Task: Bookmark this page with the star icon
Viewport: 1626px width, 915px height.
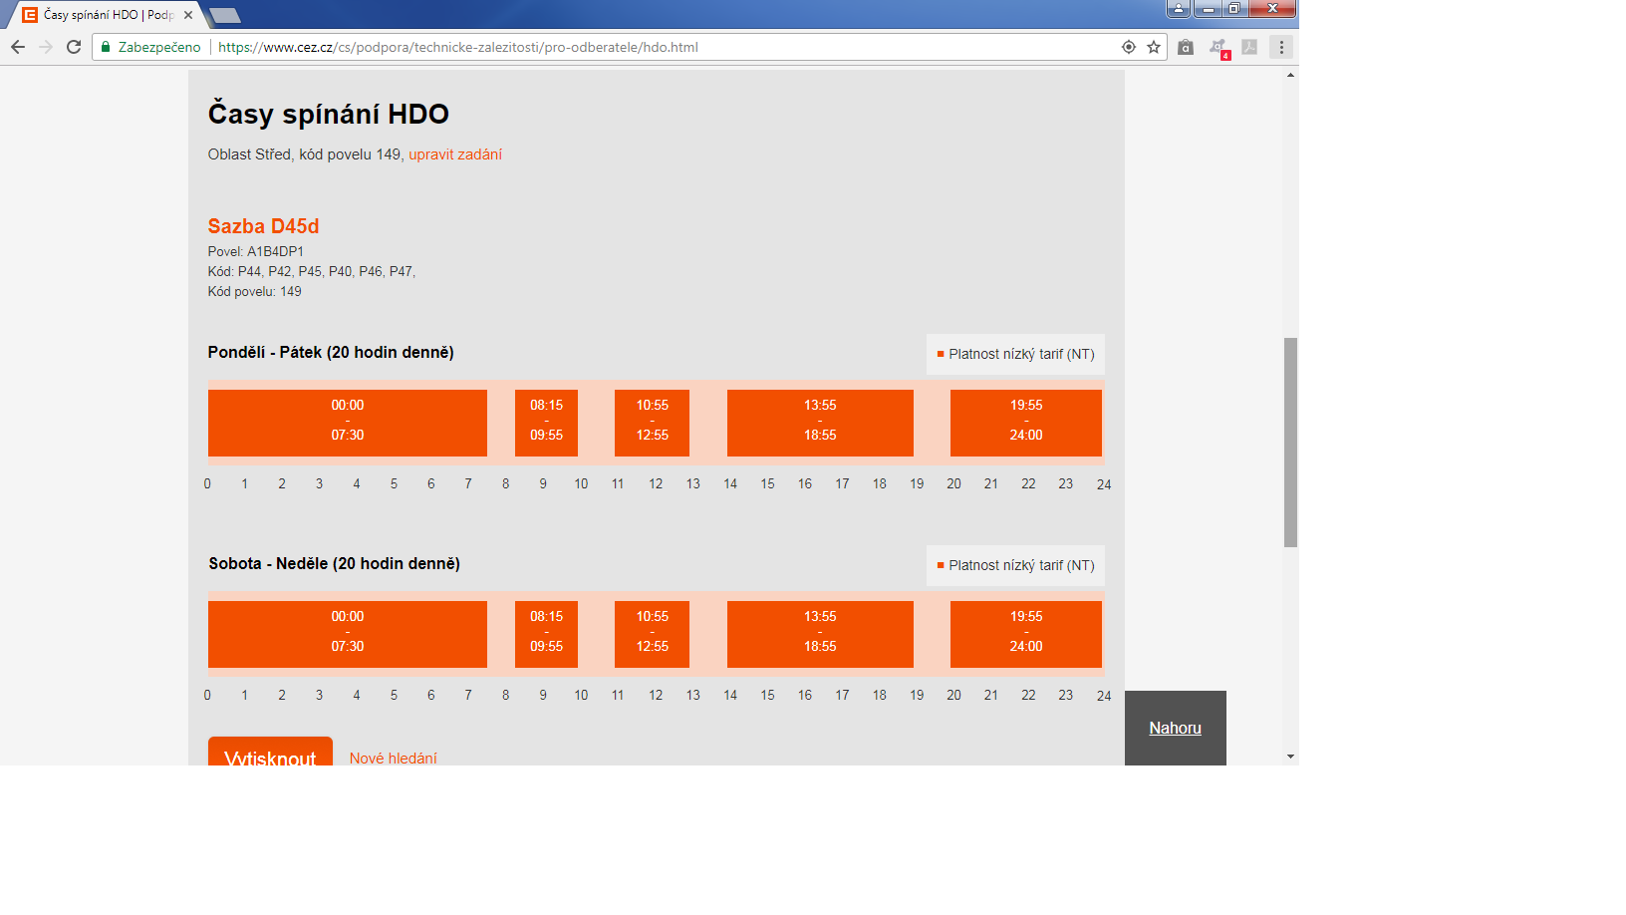Action: point(1154,47)
